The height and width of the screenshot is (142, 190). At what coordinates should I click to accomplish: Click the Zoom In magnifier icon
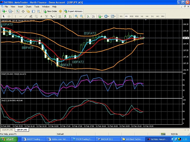(76, 16)
